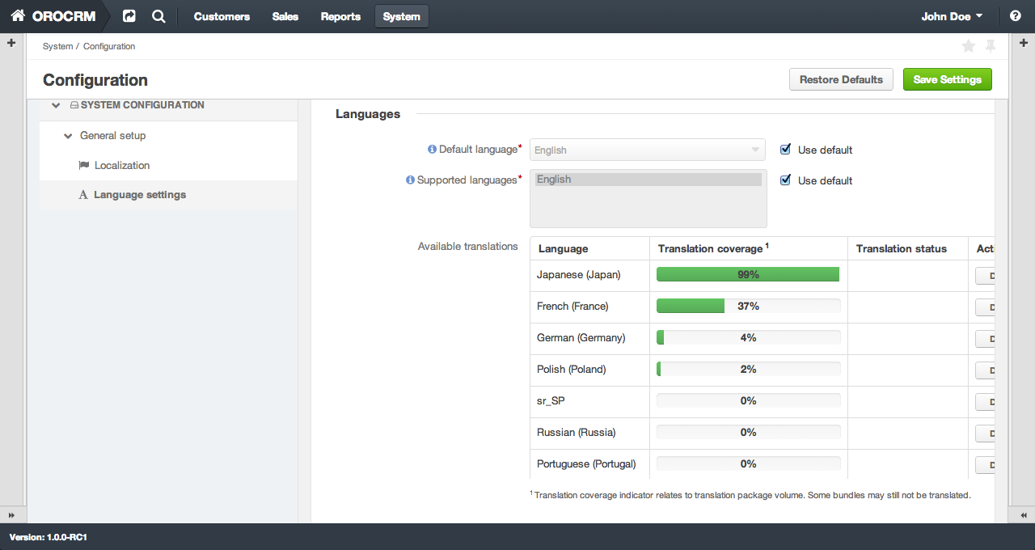The height and width of the screenshot is (550, 1035).
Task: Click the Portuguese (Portugal) language cell
Action: 589,464
